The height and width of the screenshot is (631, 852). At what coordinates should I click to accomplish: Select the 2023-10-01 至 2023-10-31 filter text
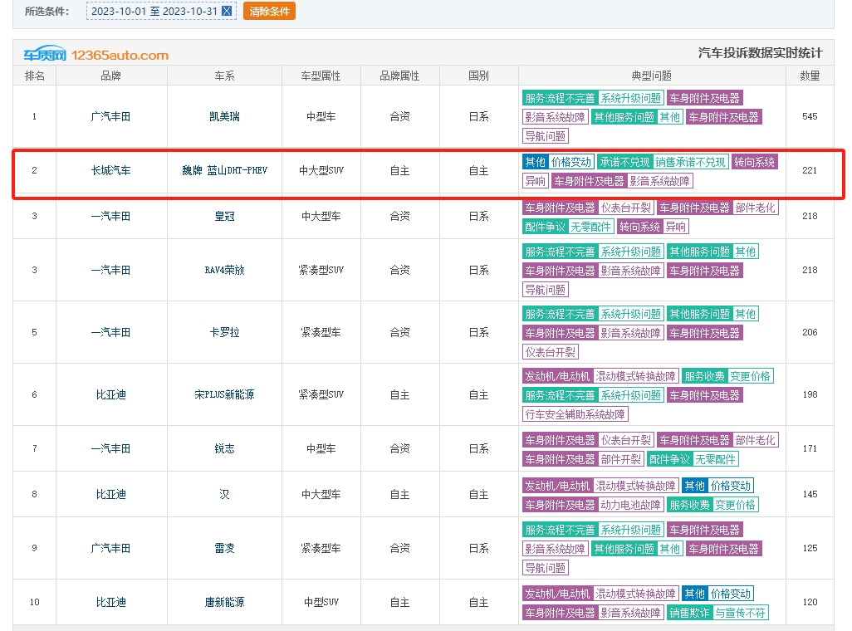154,11
